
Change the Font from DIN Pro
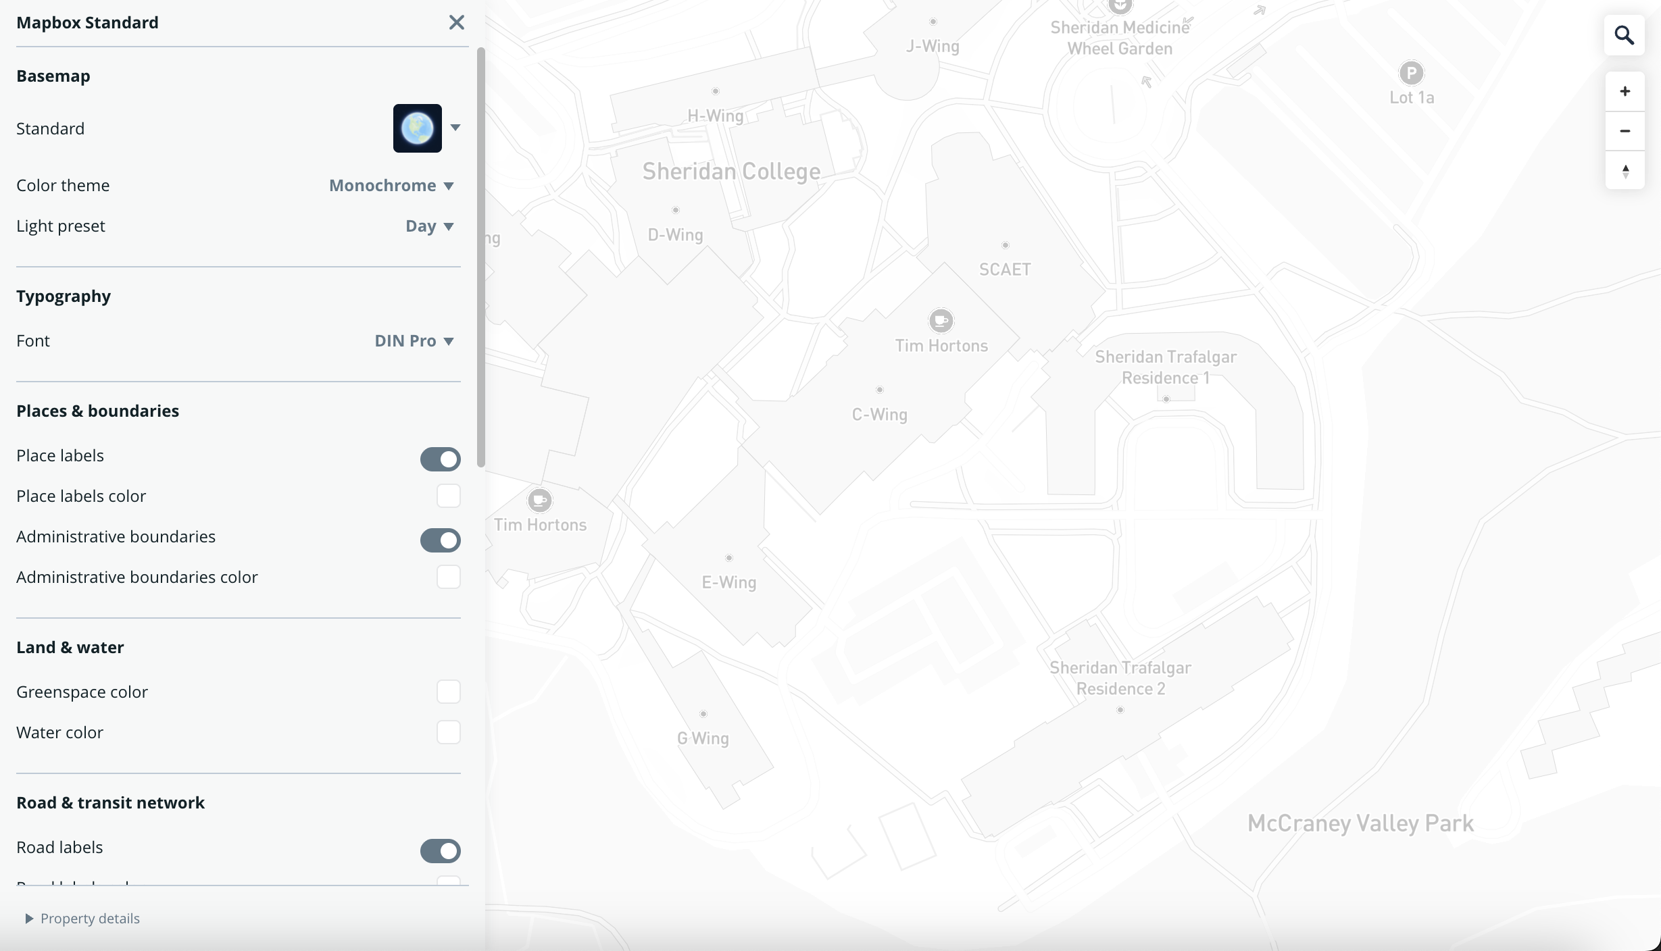click(414, 340)
